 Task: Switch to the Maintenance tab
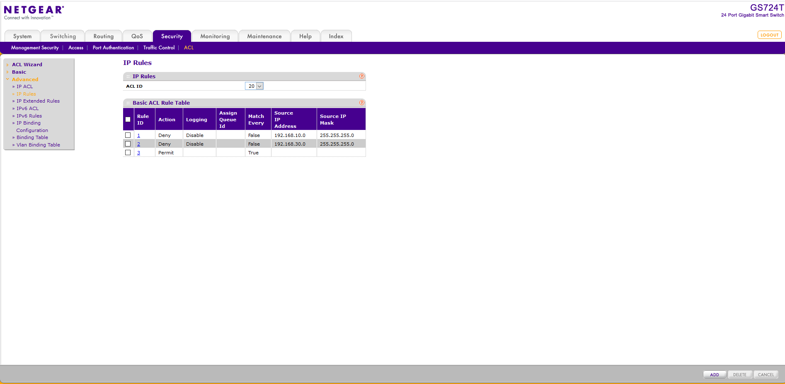point(264,36)
